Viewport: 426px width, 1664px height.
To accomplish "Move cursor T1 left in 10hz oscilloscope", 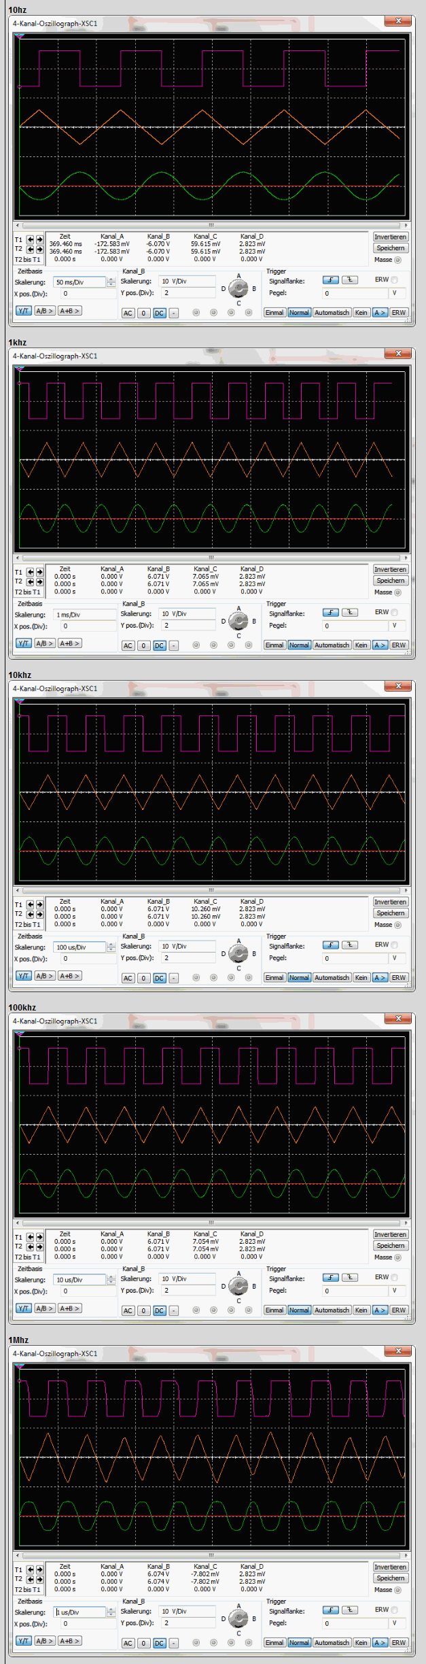I will (31, 239).
